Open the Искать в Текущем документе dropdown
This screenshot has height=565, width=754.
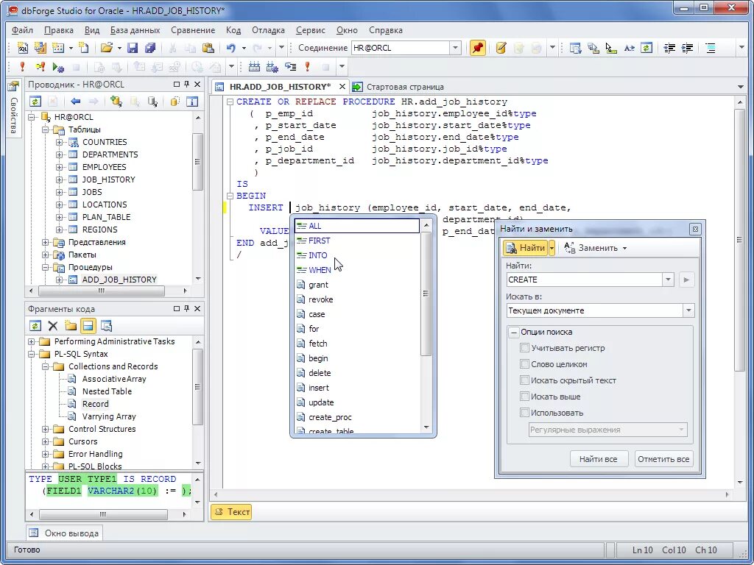[688, 310]
